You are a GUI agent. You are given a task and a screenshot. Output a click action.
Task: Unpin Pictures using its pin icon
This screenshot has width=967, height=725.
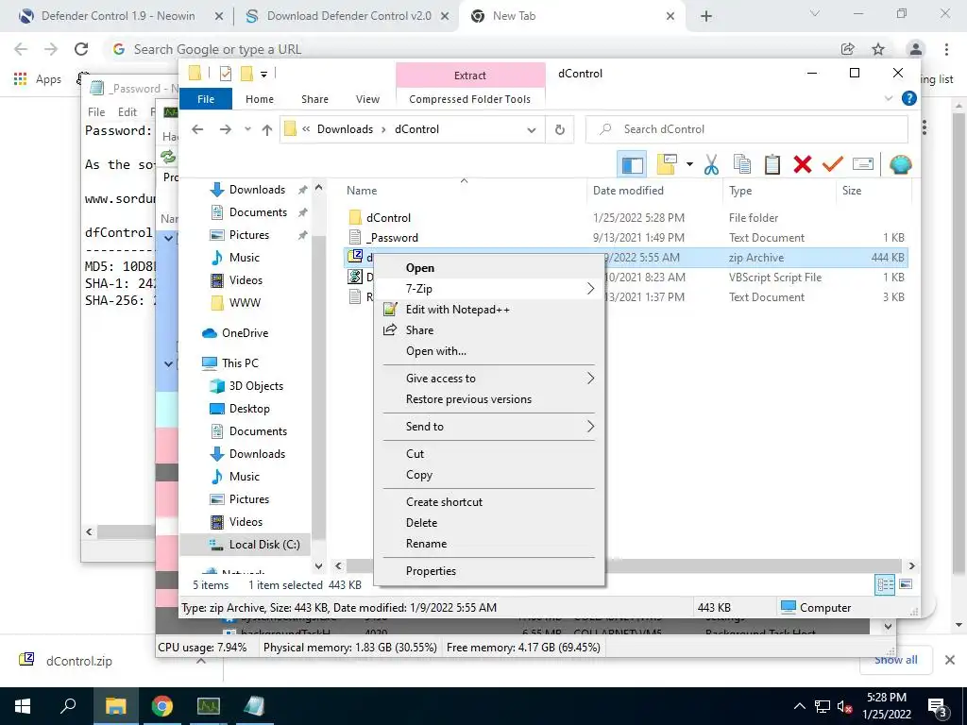[x=302, y=235]
